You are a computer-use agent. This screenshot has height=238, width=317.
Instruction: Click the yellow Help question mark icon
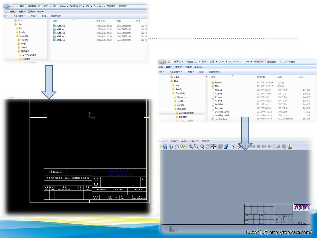click(x=182, y=146)
